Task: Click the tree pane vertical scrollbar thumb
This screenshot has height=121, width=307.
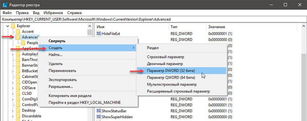Action: coord(90,32)
